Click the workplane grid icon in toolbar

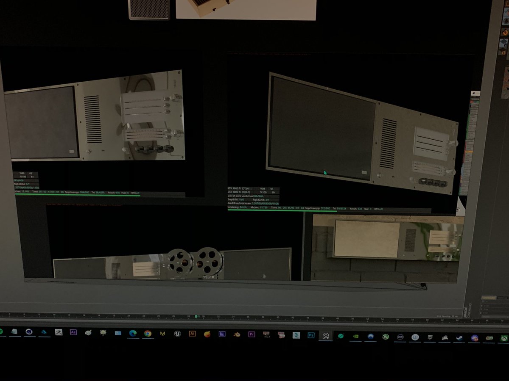[503, 43]
